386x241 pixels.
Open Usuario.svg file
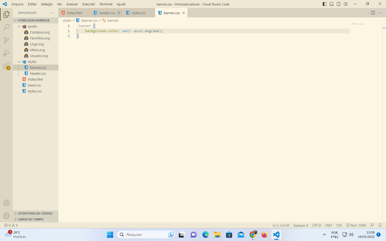[36, 56]
